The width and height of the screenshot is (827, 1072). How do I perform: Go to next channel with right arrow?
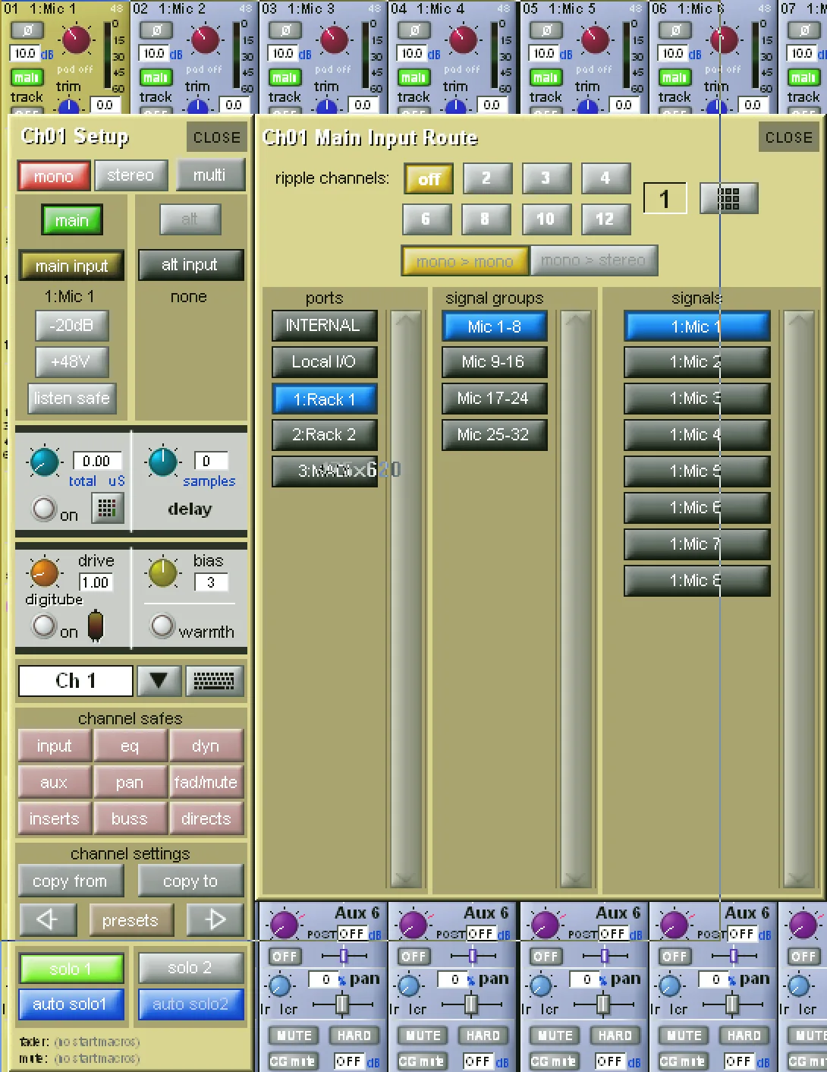215,919
